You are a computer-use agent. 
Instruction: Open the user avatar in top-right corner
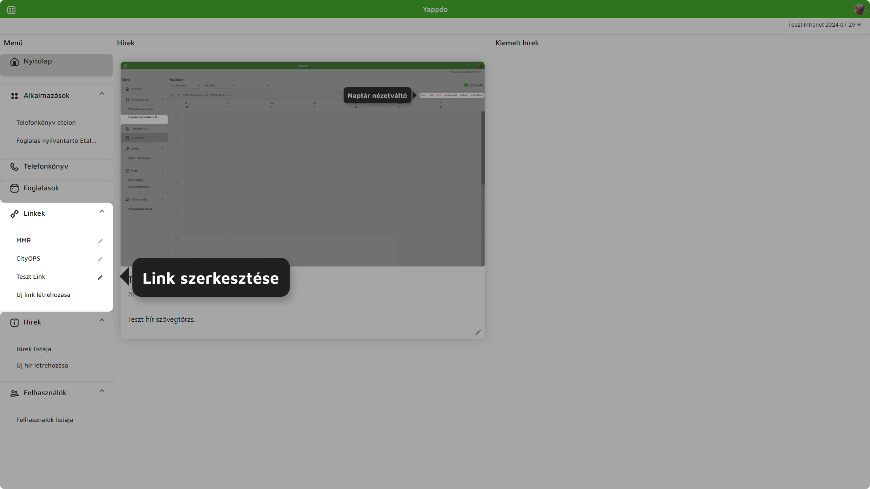[859, 10]
